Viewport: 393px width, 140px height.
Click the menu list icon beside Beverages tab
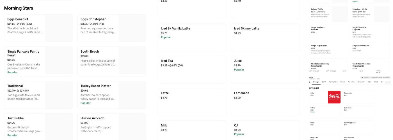tap(310, 82)
